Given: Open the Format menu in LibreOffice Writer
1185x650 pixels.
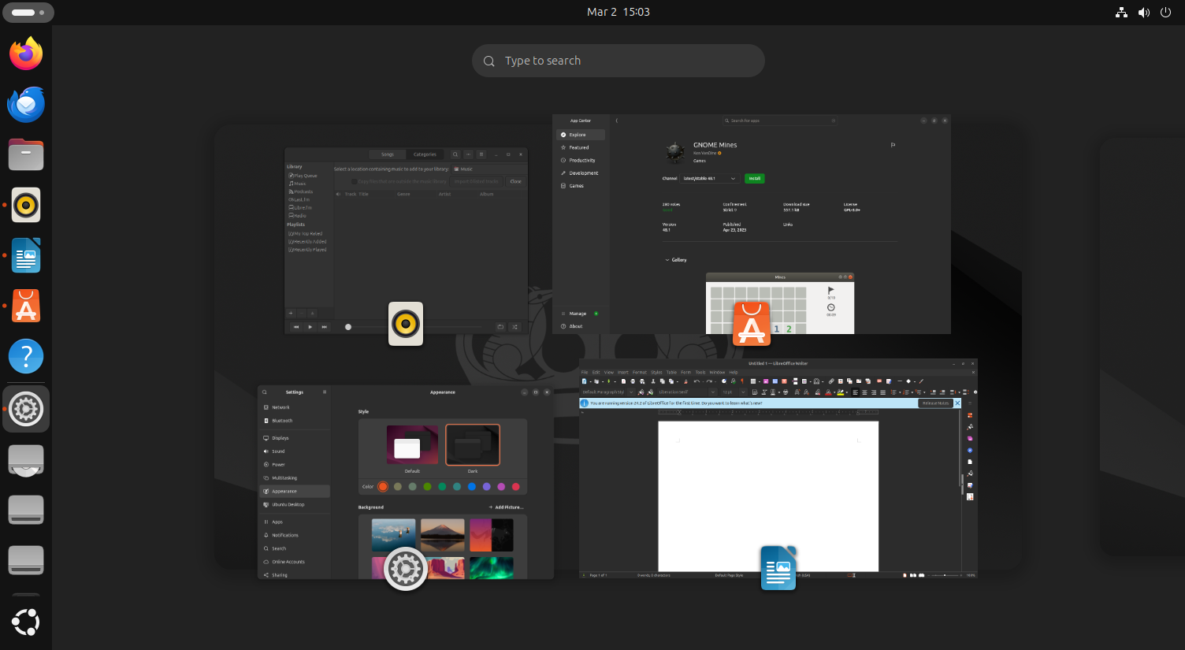Looking at the screenshot, I should click(641, 372).
